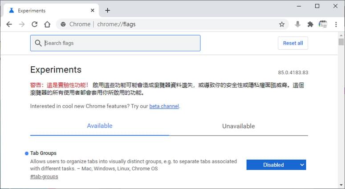Open a new tab with plus button
The height and width of the screenshot is (189, 345).
pos(107,10)
